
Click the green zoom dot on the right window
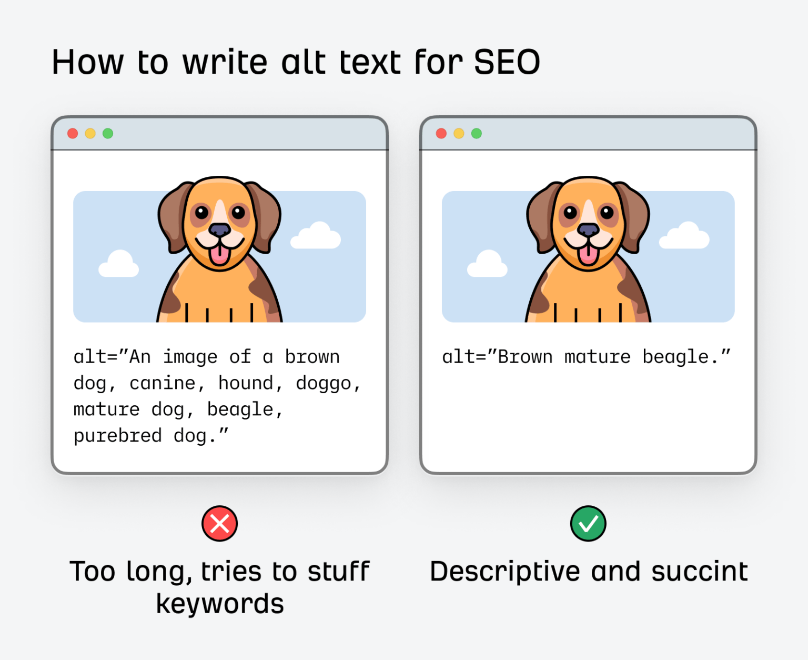(476, 134)
